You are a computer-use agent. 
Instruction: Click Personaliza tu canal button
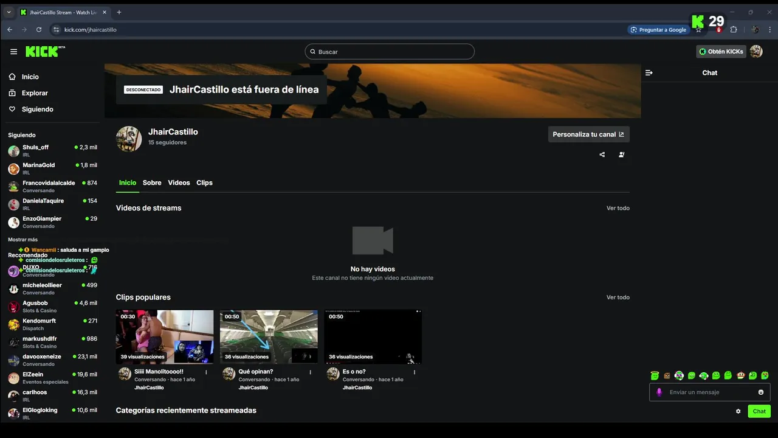click(x=588, y=134)
